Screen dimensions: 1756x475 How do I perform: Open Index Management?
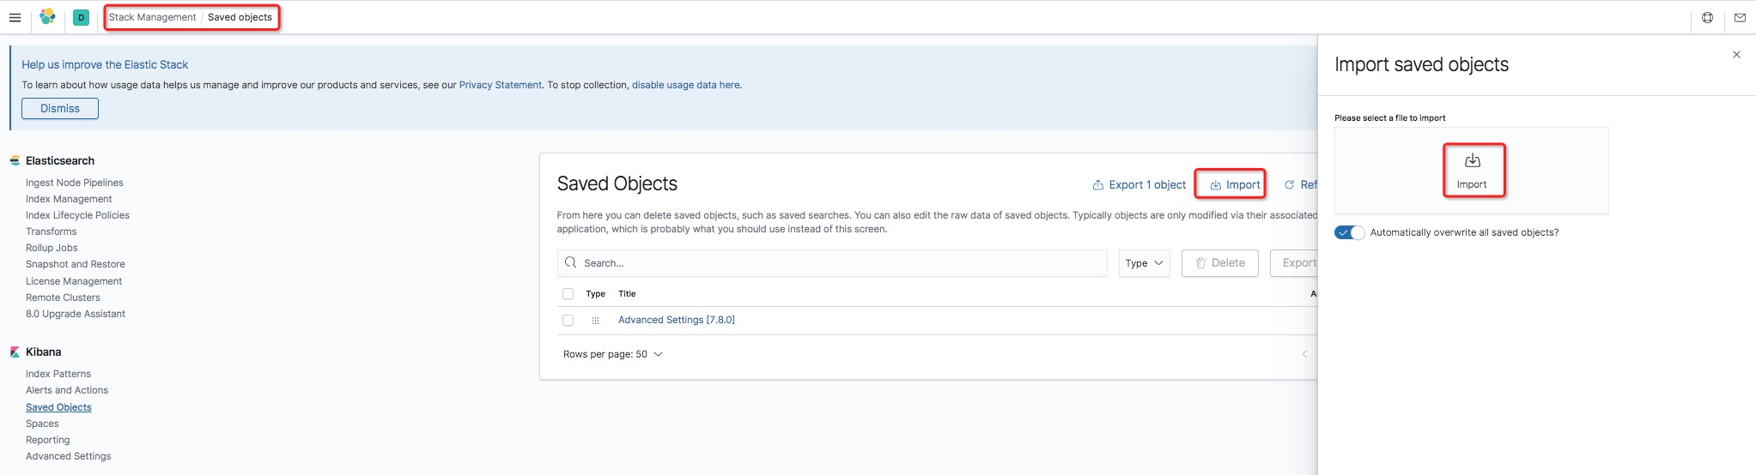tap(69, 199)
